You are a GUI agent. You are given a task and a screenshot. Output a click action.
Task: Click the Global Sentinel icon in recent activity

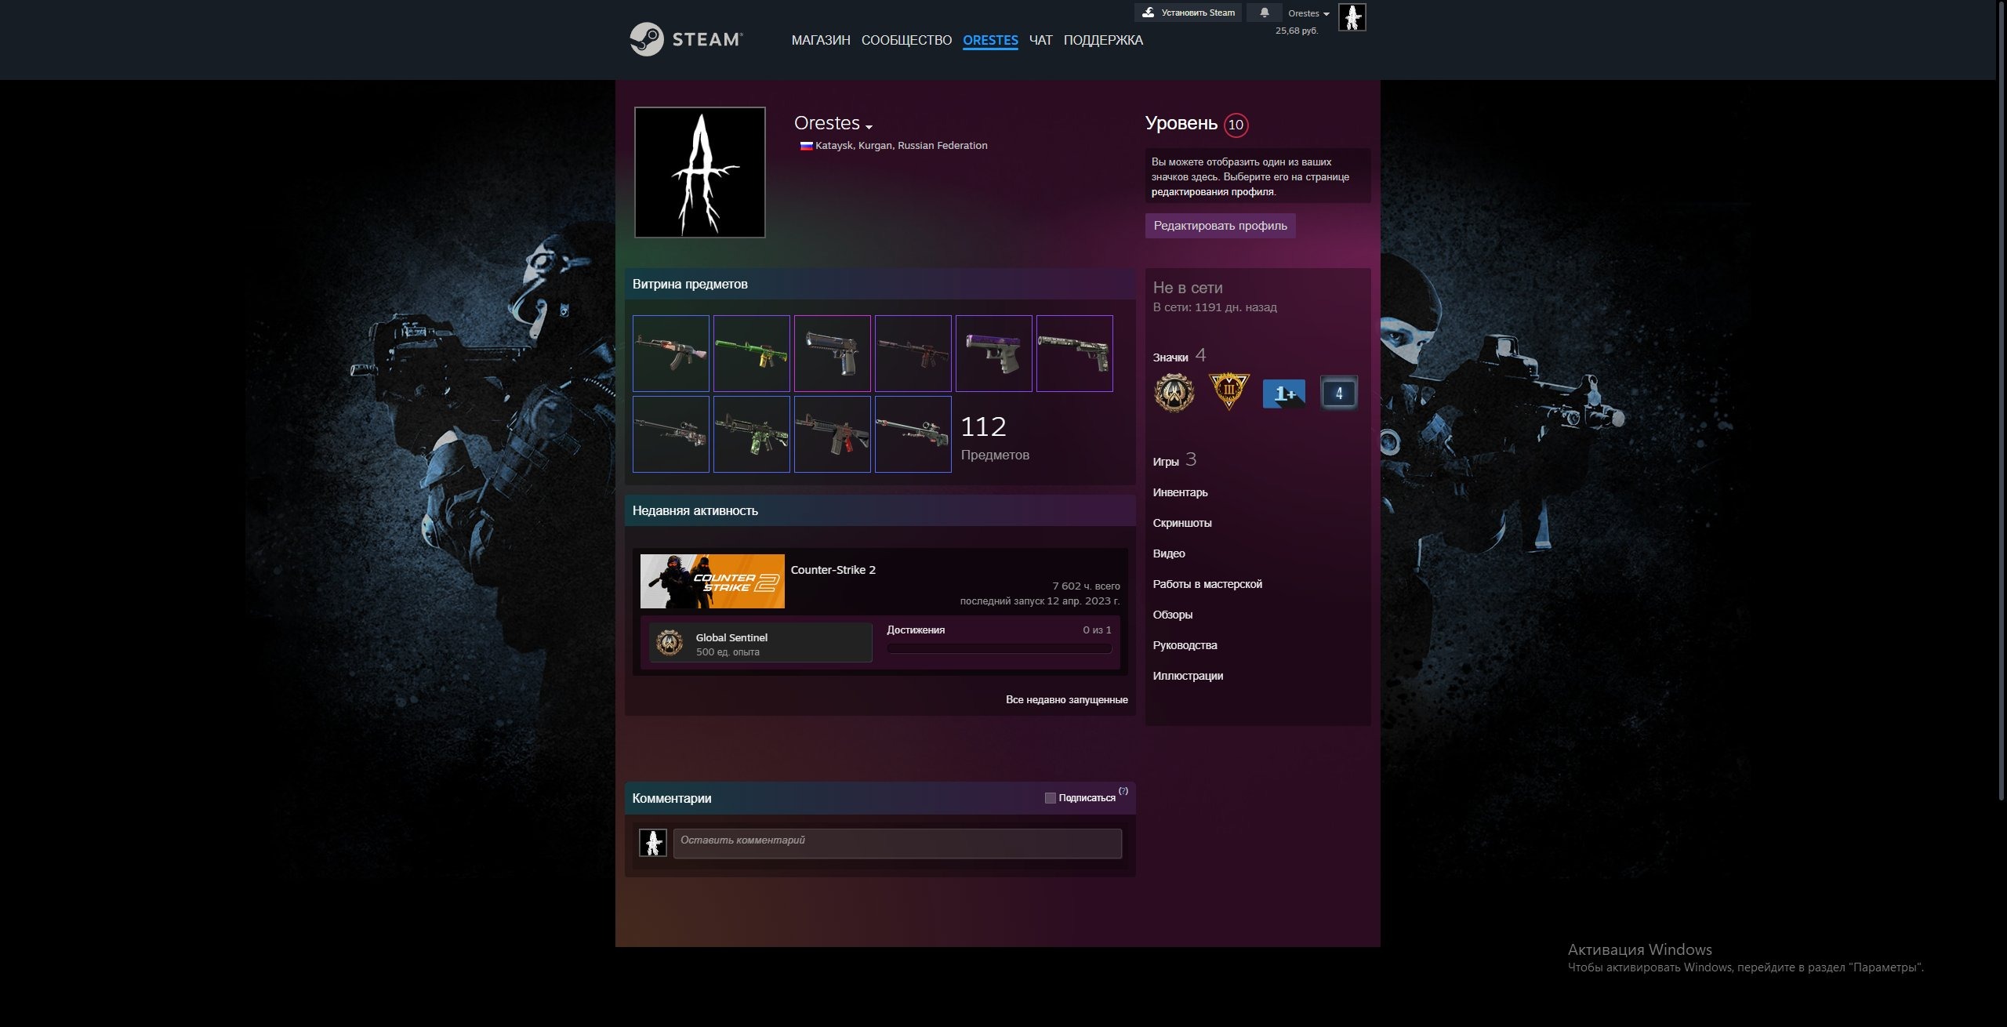point(670,643)
